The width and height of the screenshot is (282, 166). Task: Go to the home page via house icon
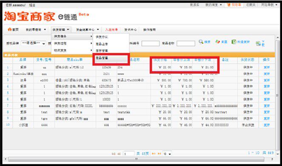point(9,29)
